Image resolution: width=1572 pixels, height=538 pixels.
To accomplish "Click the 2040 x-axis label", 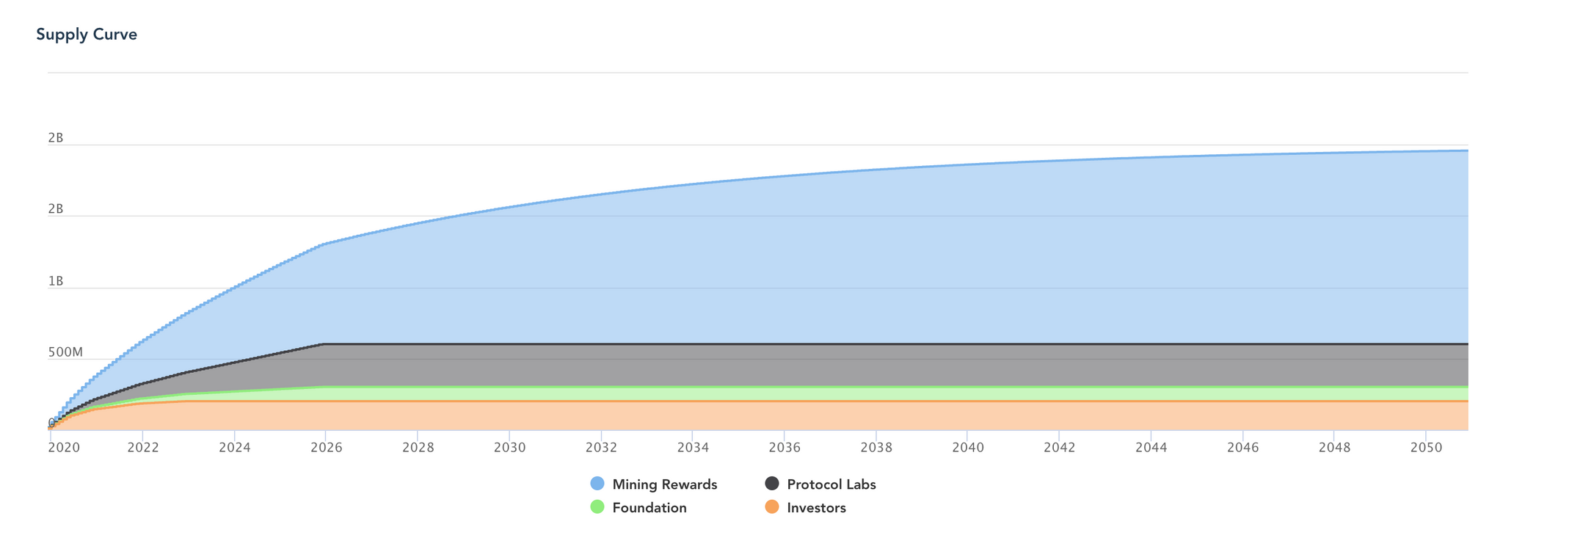I will (968, 448).
